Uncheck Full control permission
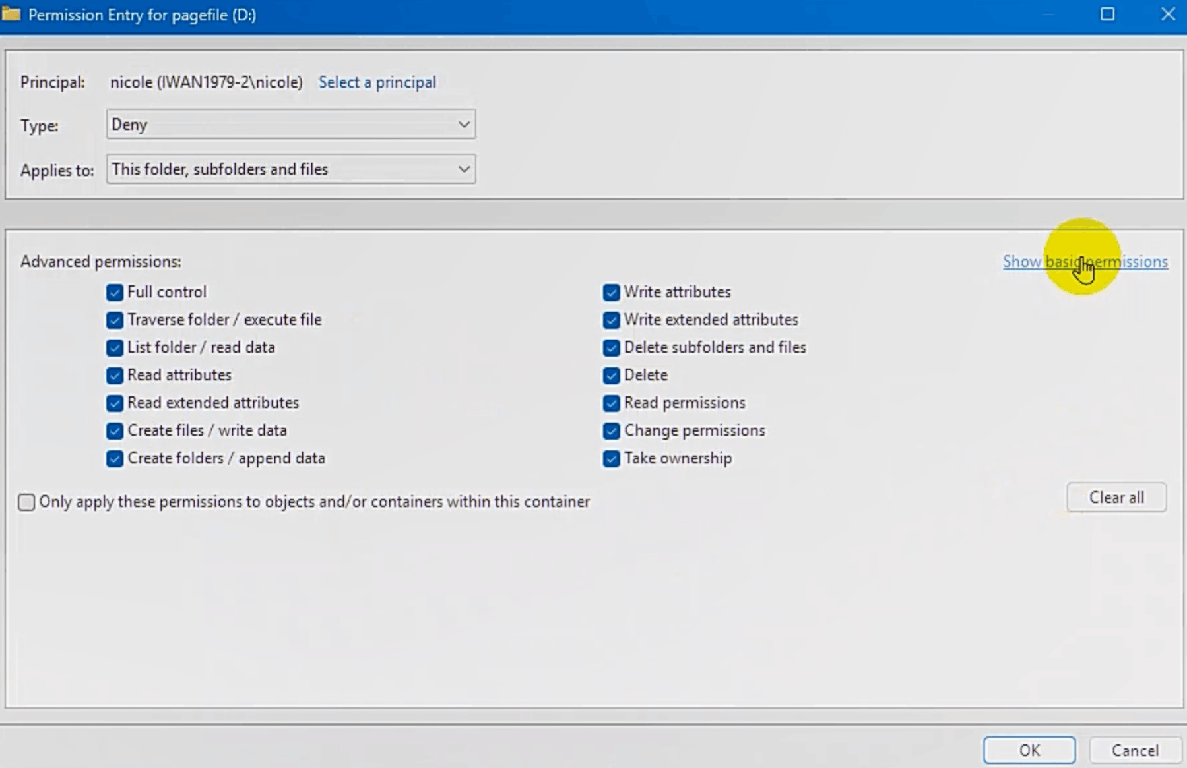The image size is (1187, 768). pyautogui.click(x=113, y=292)
